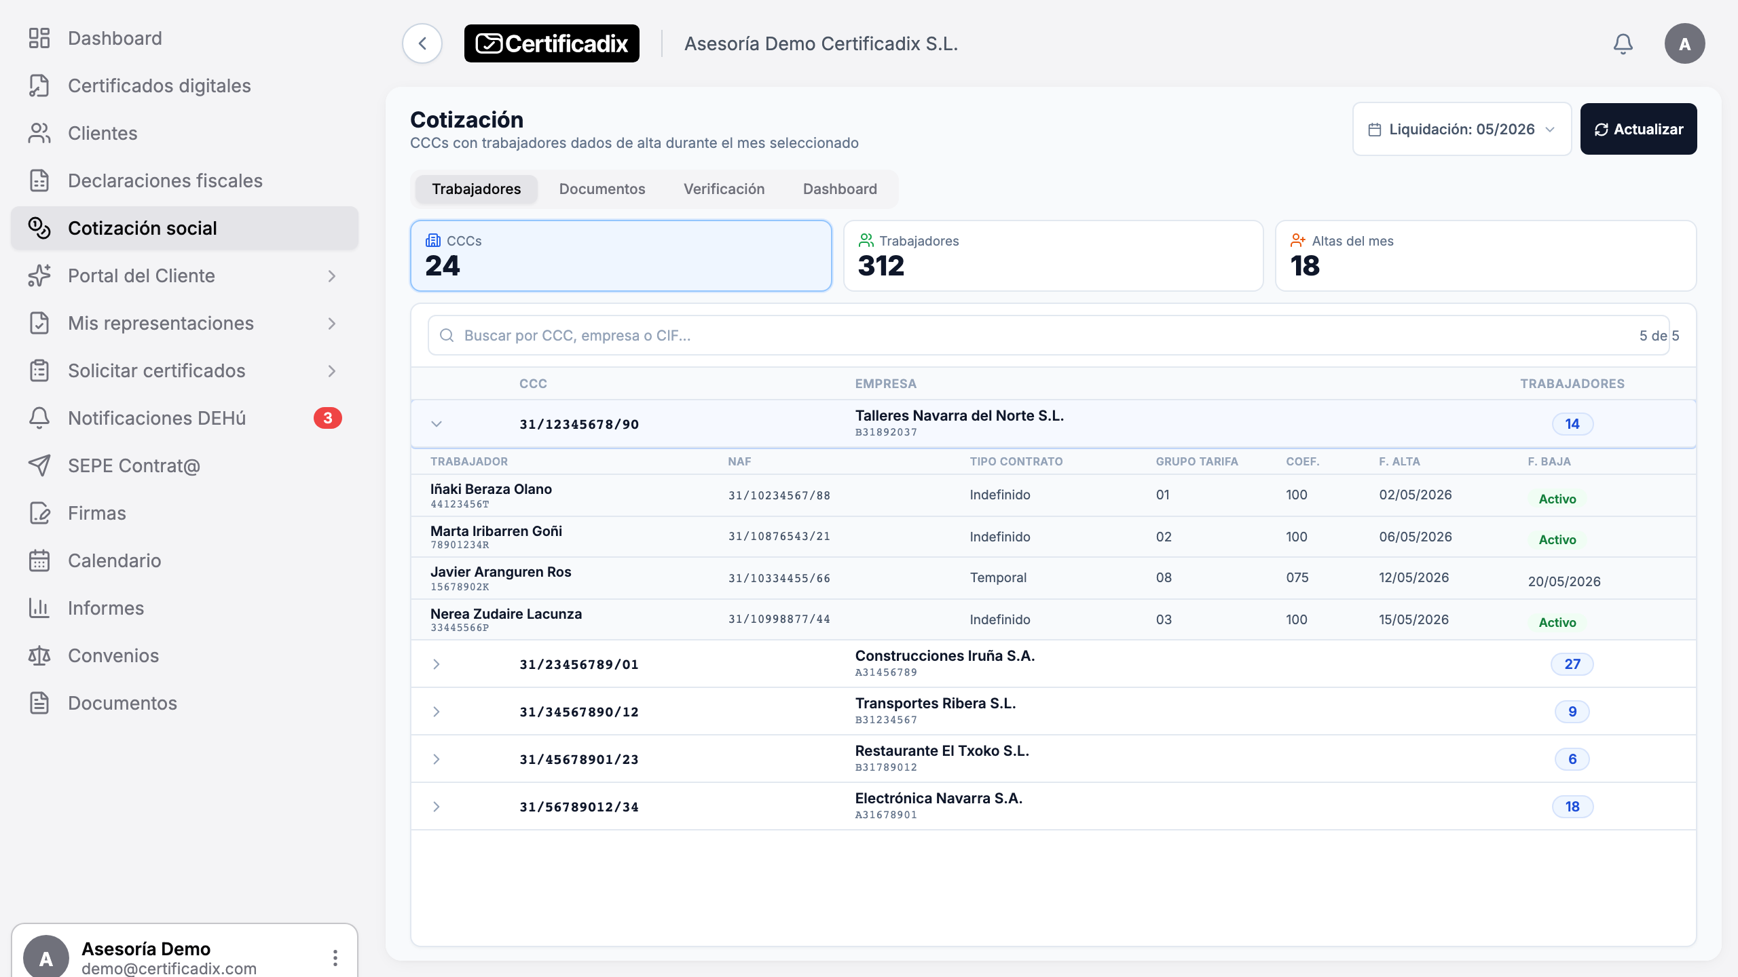Open the Firmas signature icon
The height and width of the screenshot is (977, 1738).
click(x=39, y=513)
